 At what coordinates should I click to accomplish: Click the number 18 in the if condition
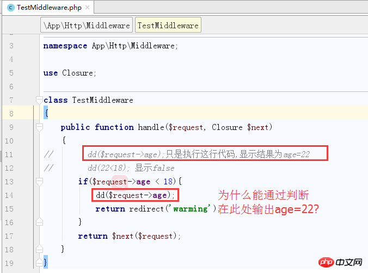[168, 182]
